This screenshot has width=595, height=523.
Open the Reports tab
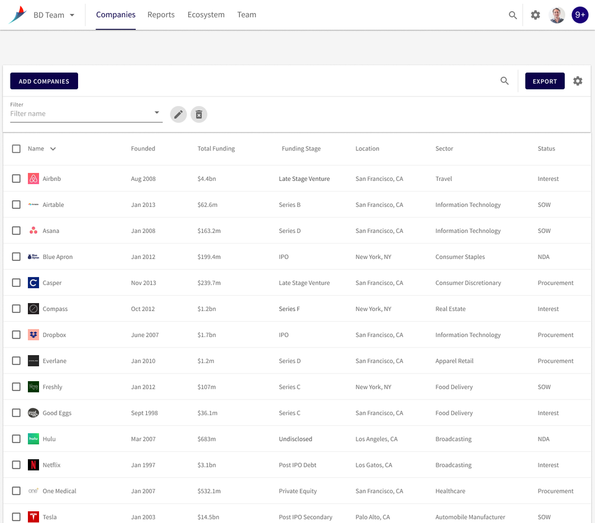(x=161, y=15)
